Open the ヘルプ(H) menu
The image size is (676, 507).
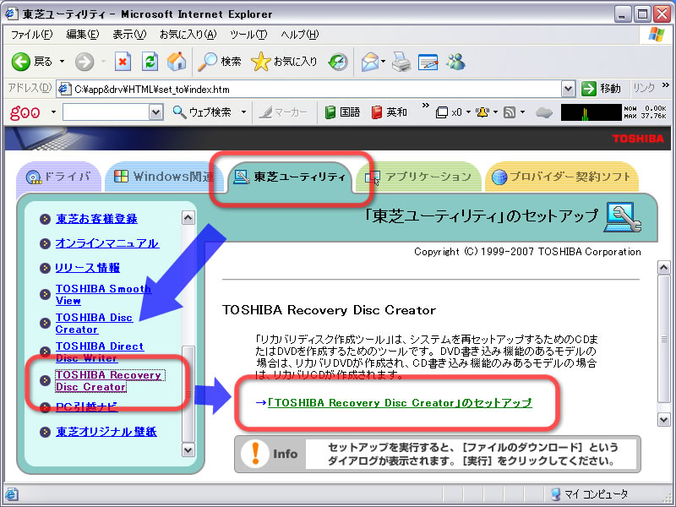tap(300, 35)
